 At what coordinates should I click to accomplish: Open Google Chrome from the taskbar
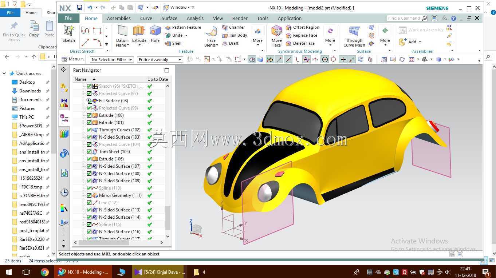pos(44,272)
